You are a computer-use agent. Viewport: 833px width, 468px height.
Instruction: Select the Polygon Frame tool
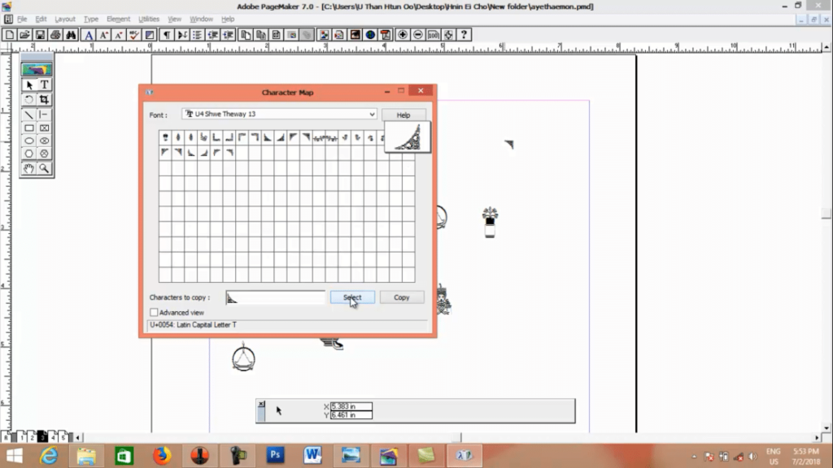coord(44,154)
